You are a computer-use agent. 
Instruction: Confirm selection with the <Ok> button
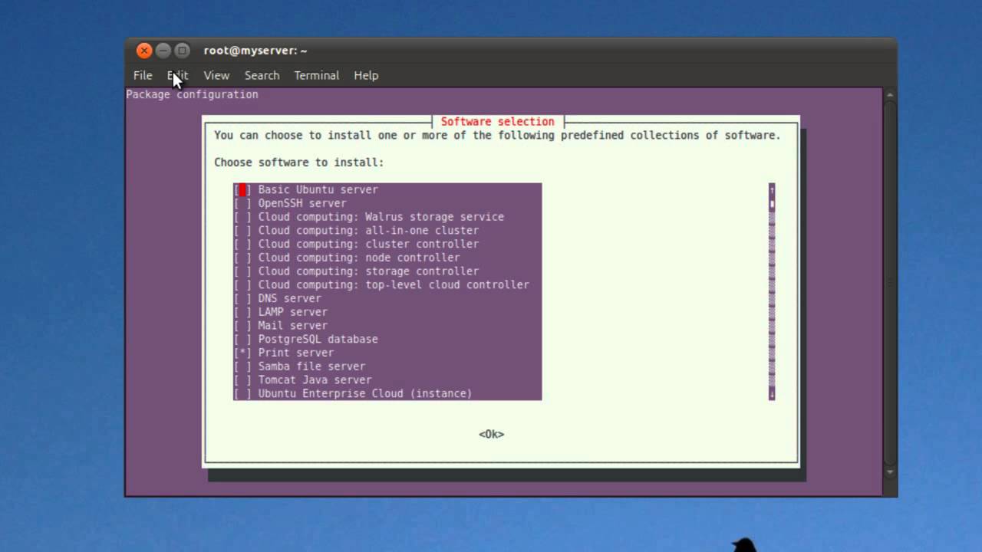(492, 434)
